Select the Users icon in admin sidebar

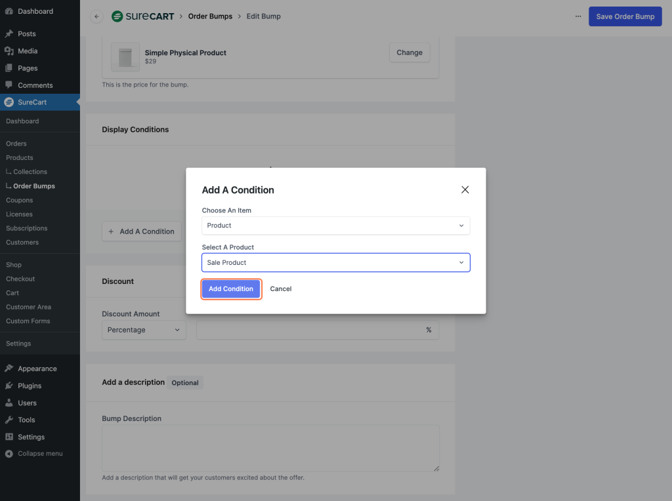pyautogui.click(x=11, y=403)
